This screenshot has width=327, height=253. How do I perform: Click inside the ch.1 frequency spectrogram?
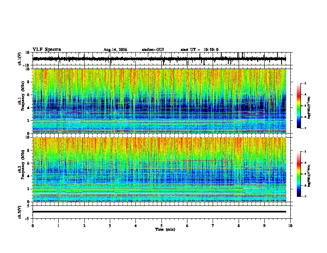click(159, 101)
